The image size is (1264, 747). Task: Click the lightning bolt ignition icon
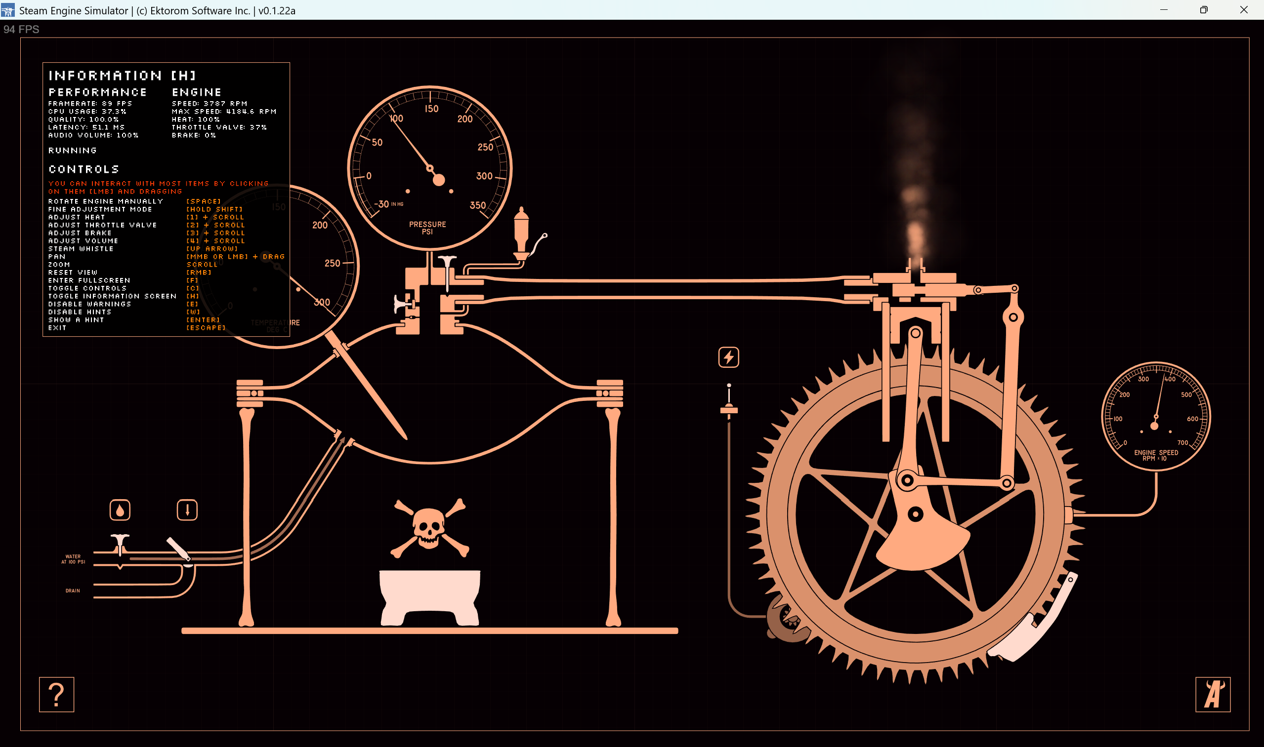coord(728,357)
